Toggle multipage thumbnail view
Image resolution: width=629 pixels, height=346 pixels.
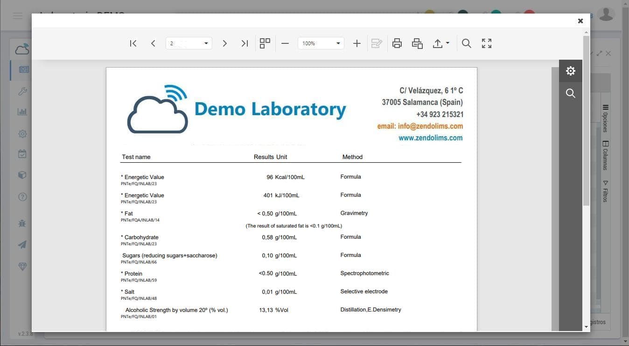pos(265,43)
